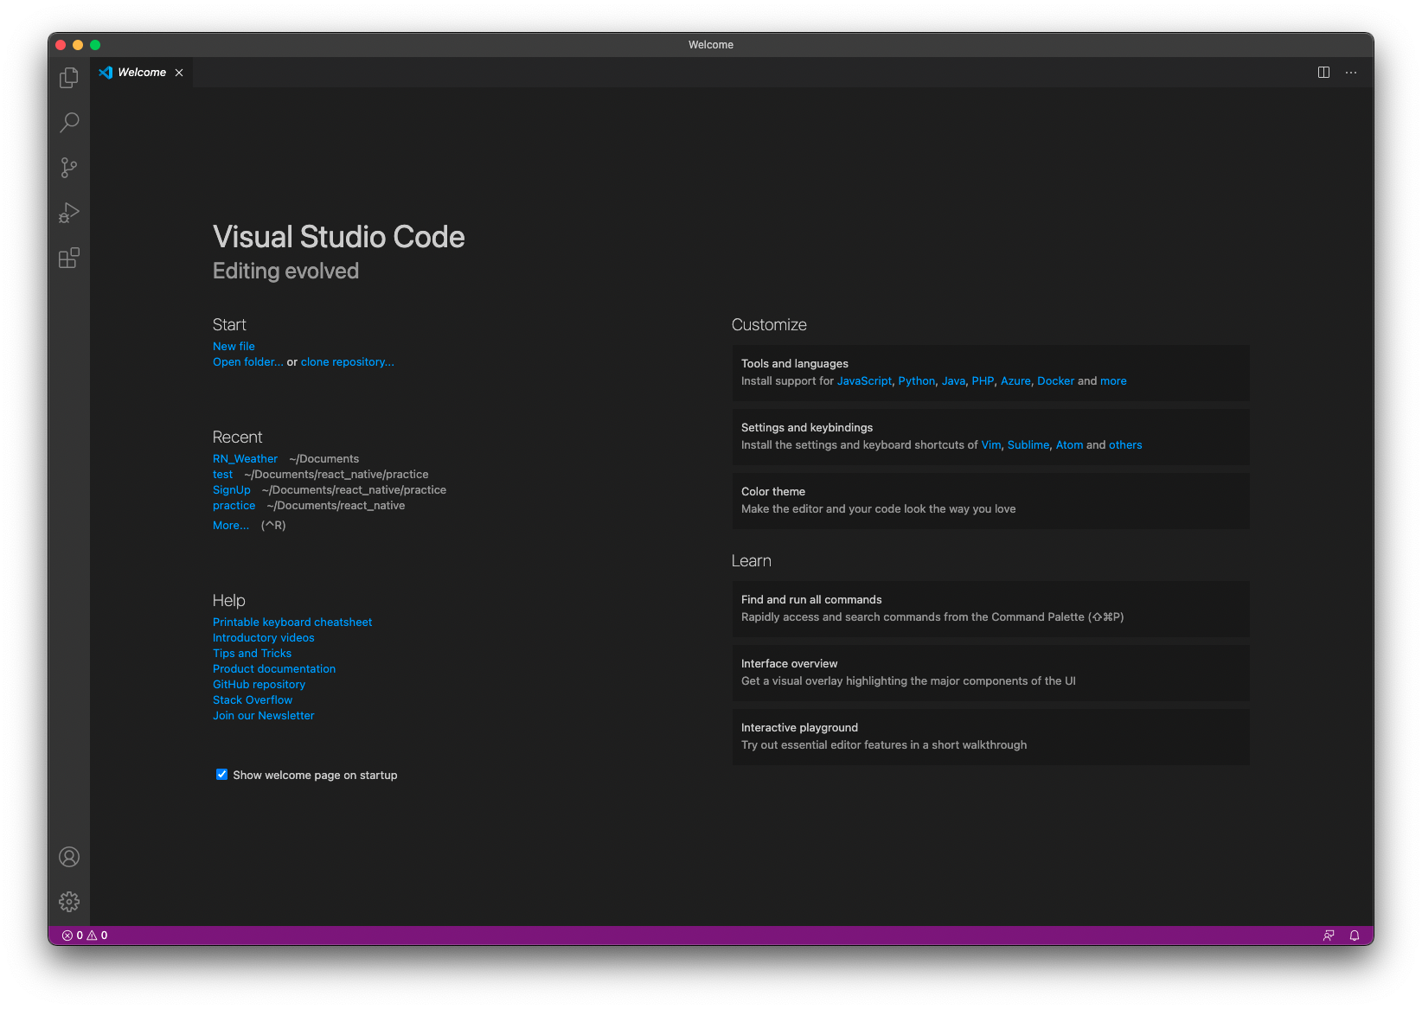Open the Color theme card
Image resolution: width=1422 pixels, height=1009 pixels.
(x=991, y=501)
